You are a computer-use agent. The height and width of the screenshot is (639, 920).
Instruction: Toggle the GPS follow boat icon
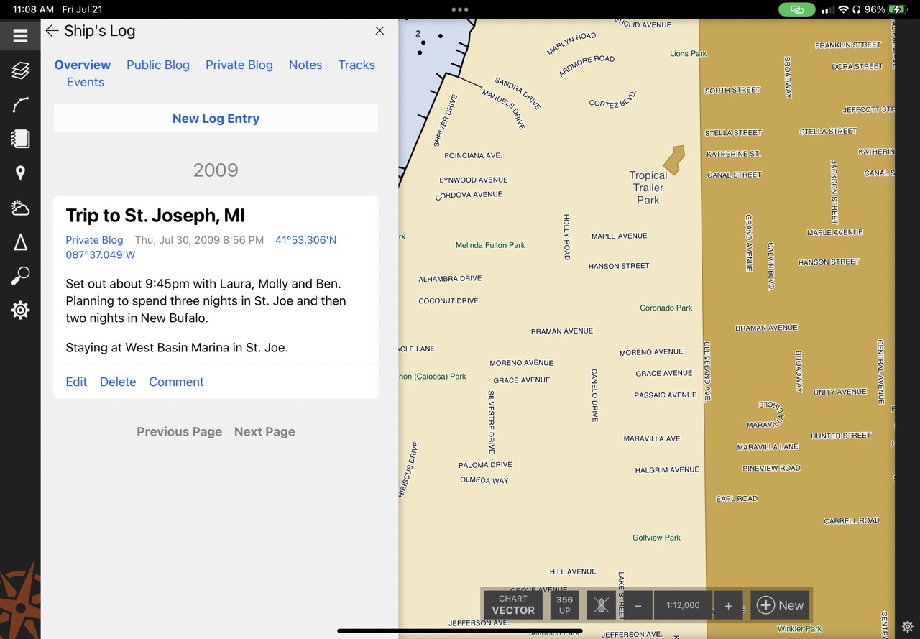[602, 605]
